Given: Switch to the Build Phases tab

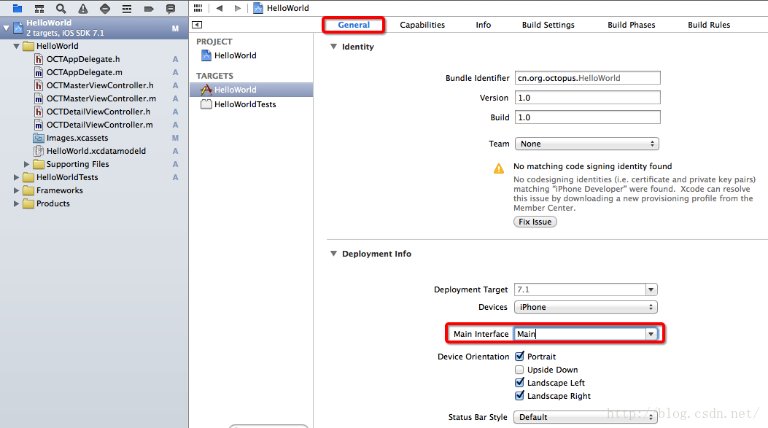Looking at the screenshot, I should point(632,25).
